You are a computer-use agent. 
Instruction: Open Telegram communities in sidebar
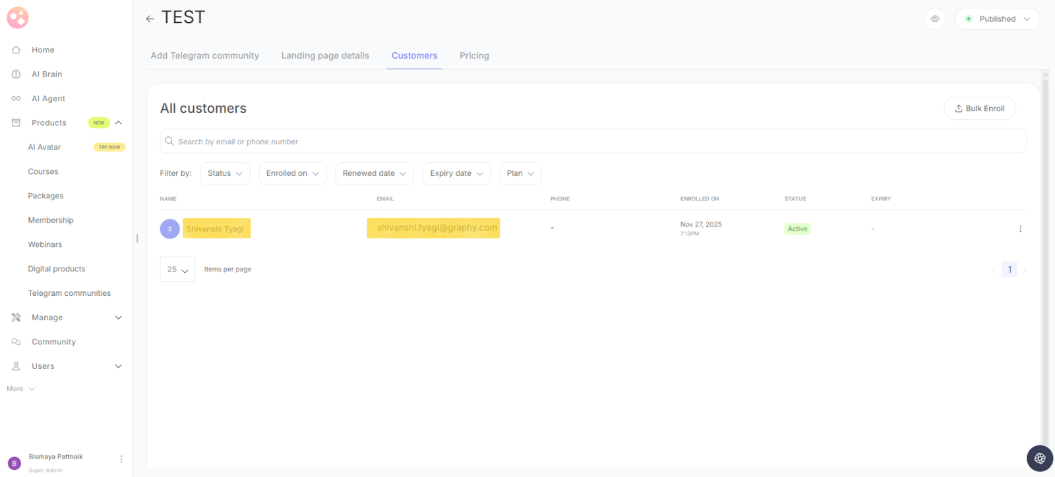69,293
